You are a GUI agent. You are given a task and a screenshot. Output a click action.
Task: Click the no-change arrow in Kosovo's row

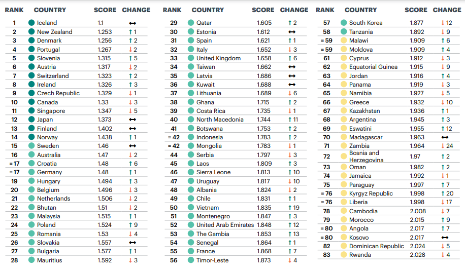click(x=445, y=238)
